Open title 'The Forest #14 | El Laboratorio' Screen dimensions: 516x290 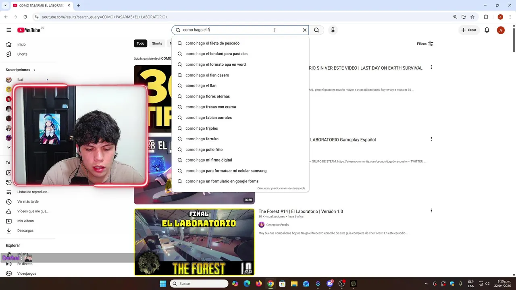point(301,211)
